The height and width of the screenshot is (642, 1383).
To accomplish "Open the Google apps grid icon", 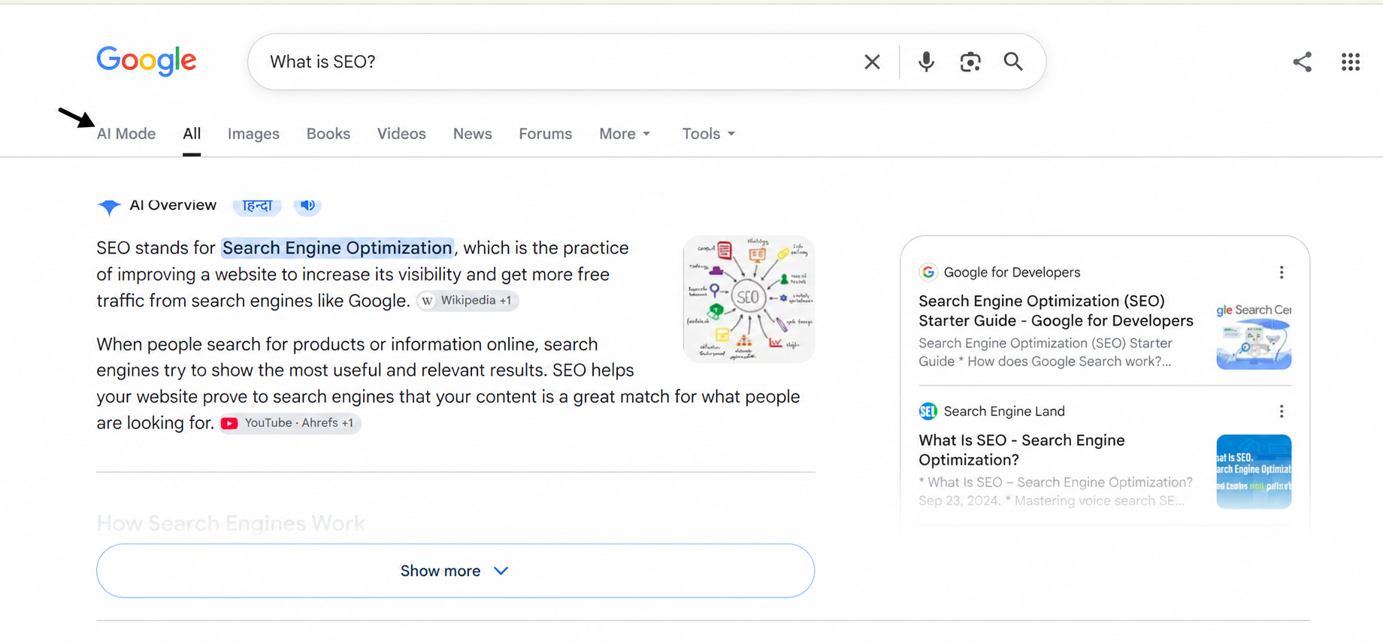I will tap(1351, 62).
